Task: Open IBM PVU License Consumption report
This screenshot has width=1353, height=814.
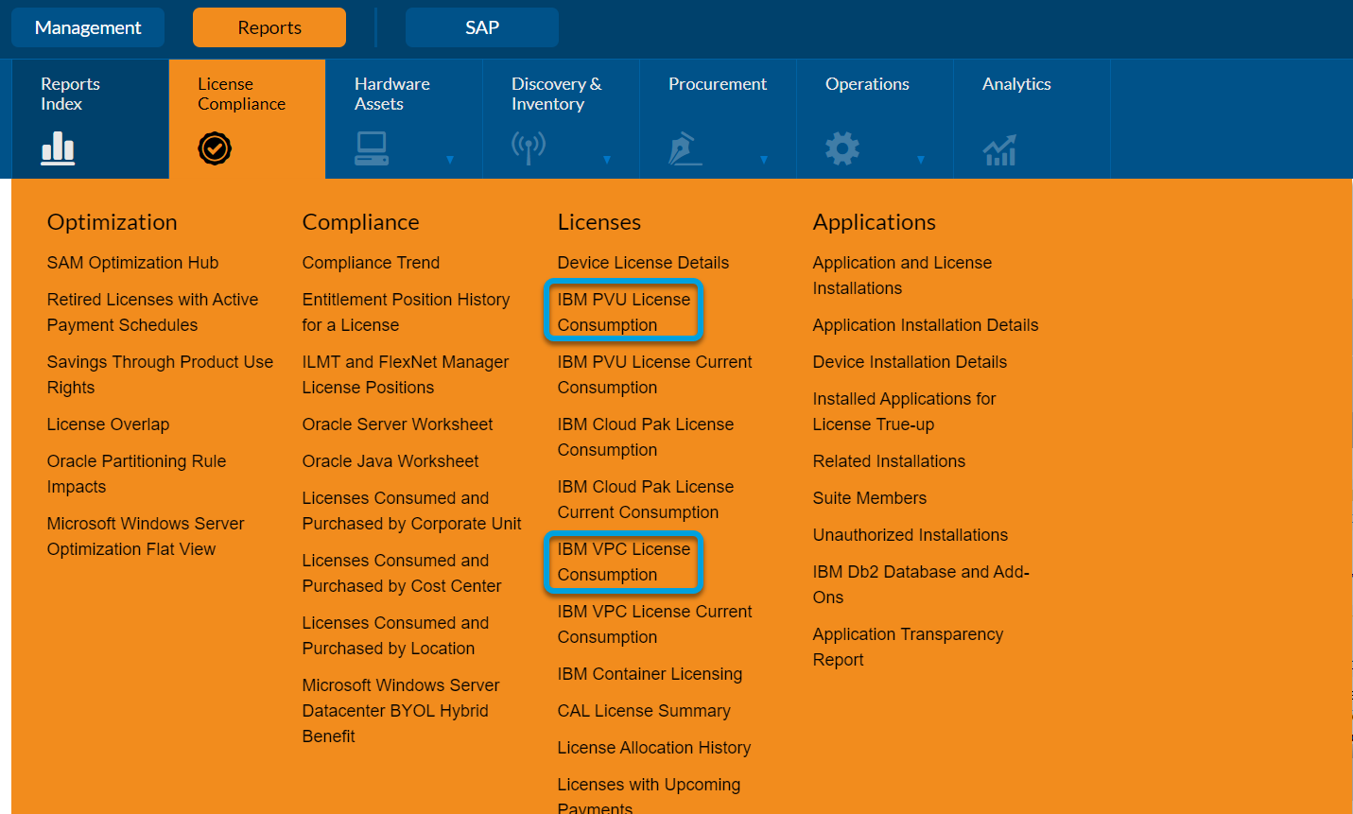Action: click(x=624, y=312)
